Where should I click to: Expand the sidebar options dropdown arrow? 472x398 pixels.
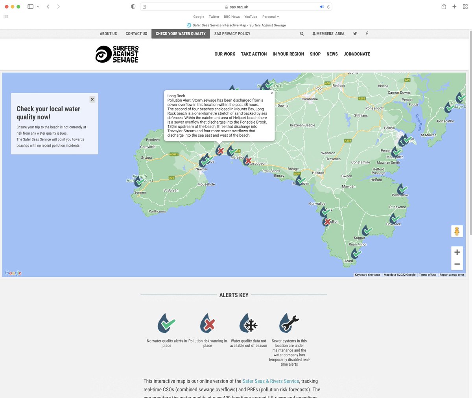pos(38,7)
